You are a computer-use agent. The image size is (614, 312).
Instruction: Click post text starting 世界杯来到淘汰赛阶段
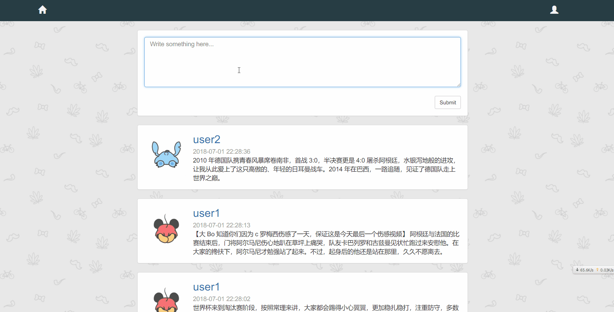click(326, 308)
